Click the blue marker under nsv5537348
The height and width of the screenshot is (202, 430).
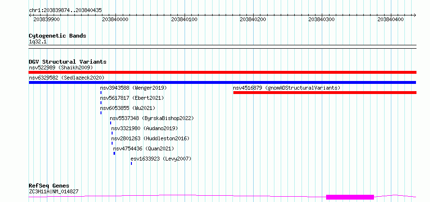(111, 123)
